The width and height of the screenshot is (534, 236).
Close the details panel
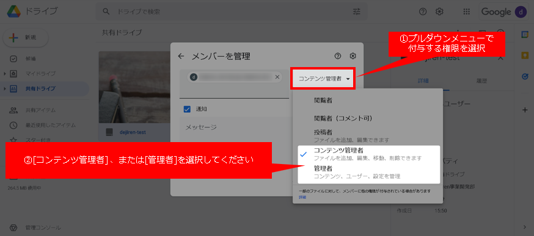(x=500, y=58)
